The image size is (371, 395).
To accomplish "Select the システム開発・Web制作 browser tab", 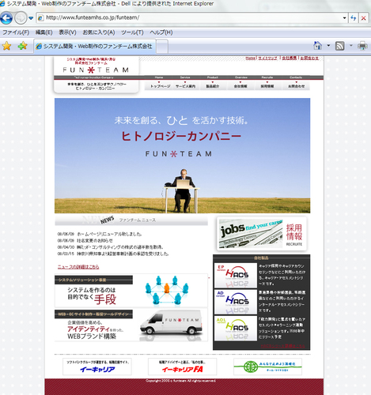I will point(95,47).
